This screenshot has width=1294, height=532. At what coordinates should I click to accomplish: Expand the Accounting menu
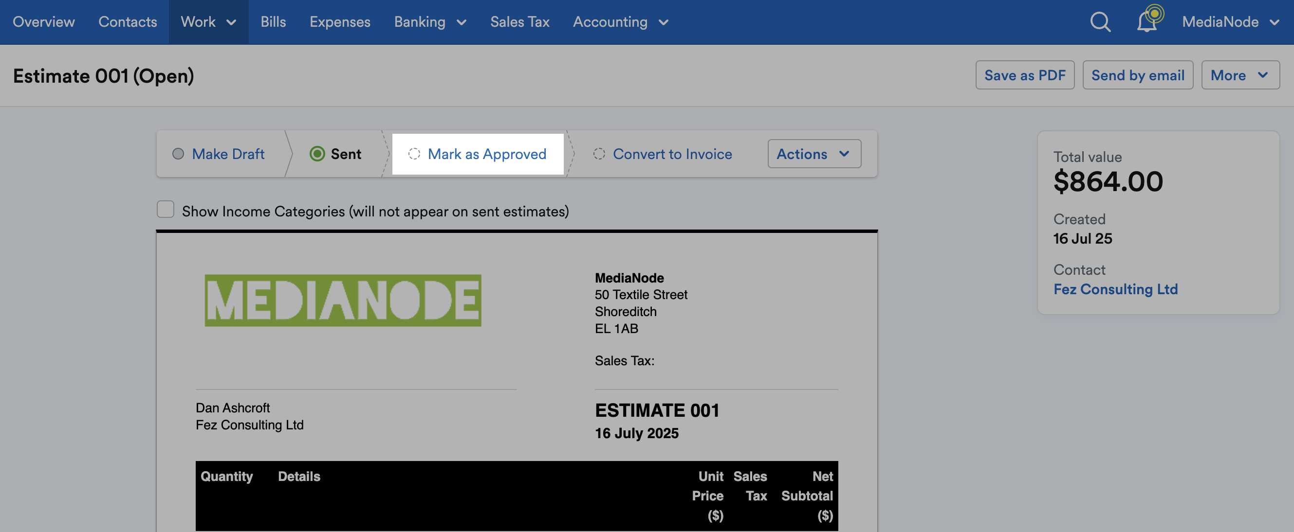(620, 22)
